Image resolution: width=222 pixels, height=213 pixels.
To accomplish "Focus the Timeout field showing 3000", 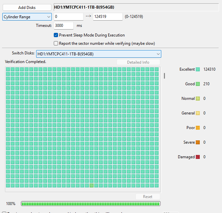I will tap(63, 26).
